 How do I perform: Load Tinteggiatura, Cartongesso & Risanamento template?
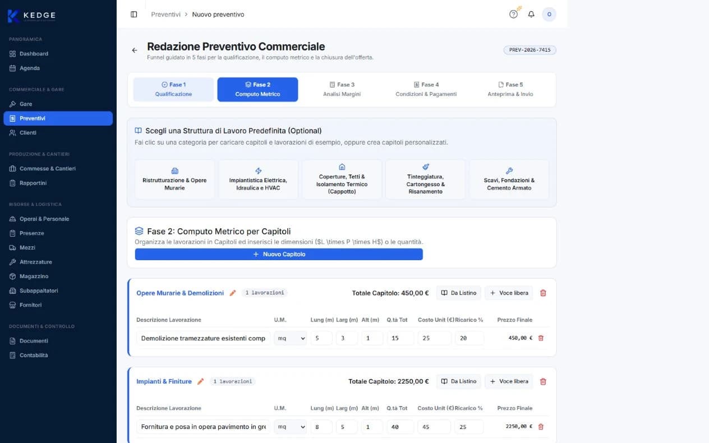tap(425, 179)
